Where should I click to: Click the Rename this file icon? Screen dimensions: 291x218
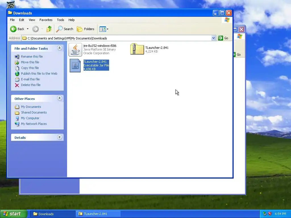tap(17, 56)
